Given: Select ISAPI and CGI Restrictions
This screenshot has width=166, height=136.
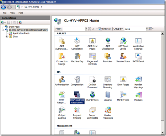Looking at the screenshot, I should 77,97.
